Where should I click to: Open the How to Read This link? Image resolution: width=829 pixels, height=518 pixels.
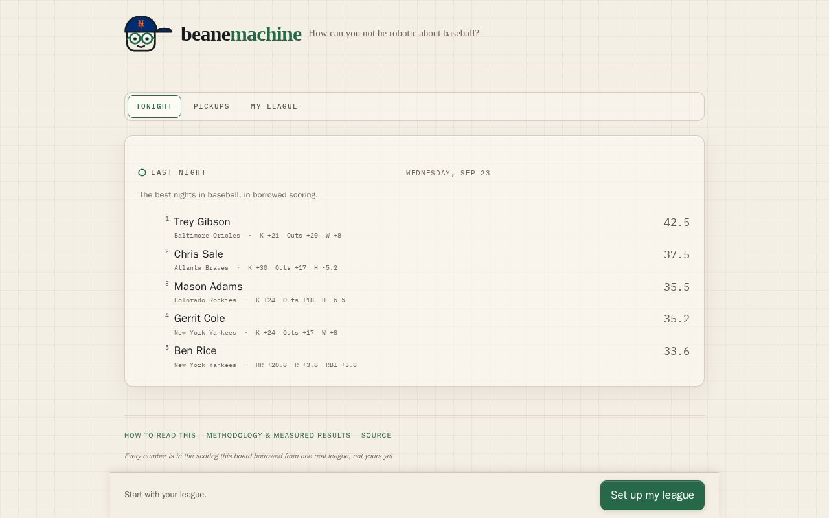(x=160, y=435)
